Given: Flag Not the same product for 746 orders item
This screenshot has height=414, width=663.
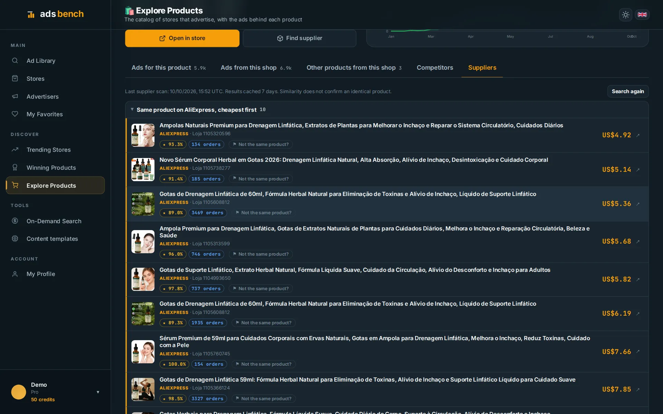Looking at the screenshot, I should [260, 254].
